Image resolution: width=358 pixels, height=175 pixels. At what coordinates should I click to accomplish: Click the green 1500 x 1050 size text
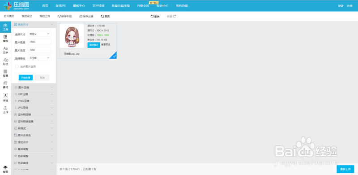102,35
